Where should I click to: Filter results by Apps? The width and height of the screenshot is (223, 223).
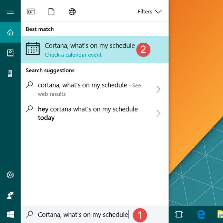(x=31, y=12)
